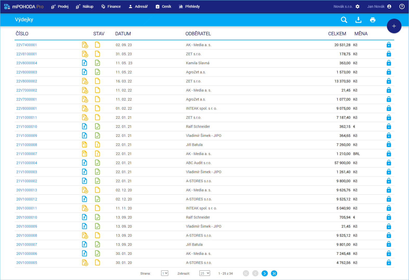The width and height of the screenshot is (409, 280).
Task: Click the lock icon for 22V8000003
Action: click(389, 72)
